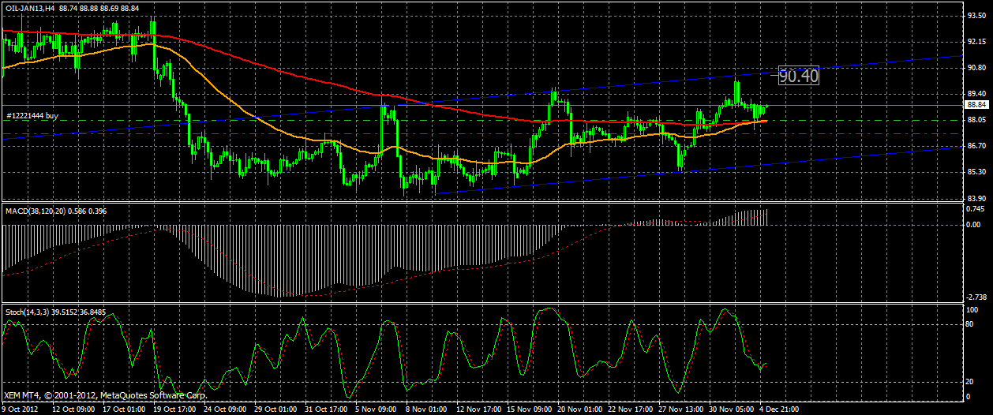Click the '22 Nov 17:00' time axis label

[629, 409]
